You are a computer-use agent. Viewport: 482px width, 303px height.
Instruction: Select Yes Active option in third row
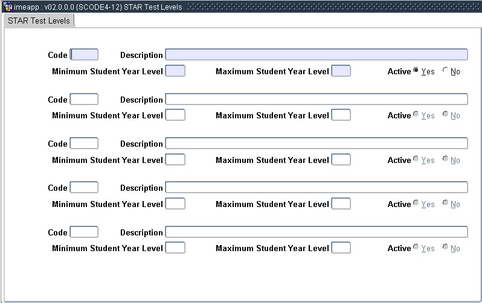(416, 159)
